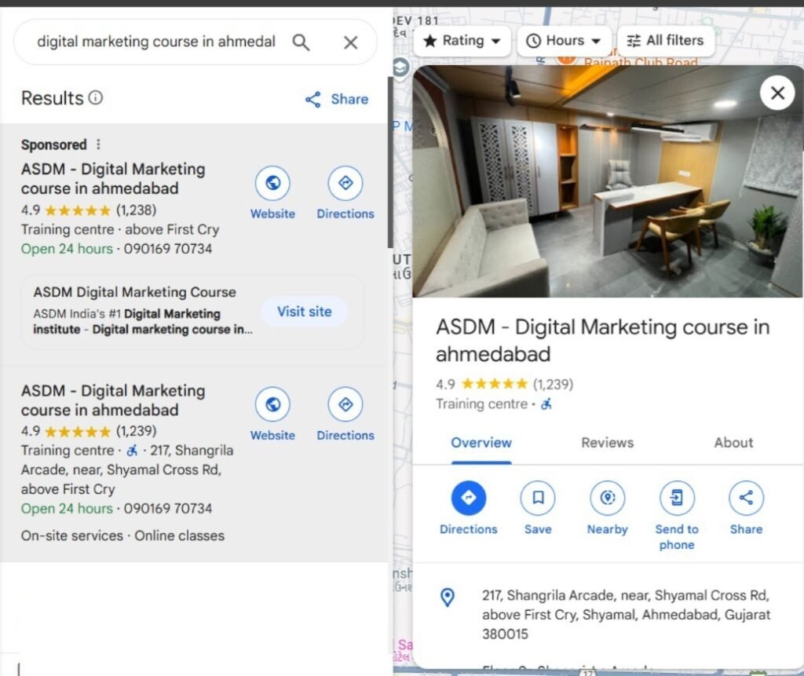The height and width of the screenshot is (676, 804).
Task: Click 'On-site services · Online classes' text
Action: coord(123,535)
